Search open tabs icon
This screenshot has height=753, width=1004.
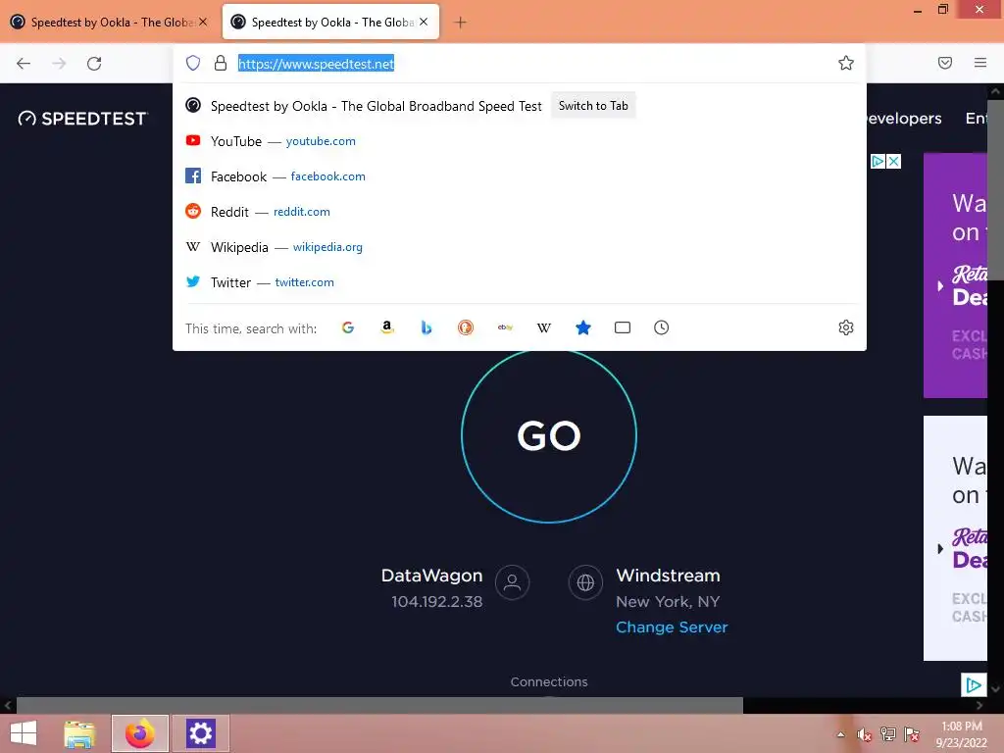click(x=623, y=327)
